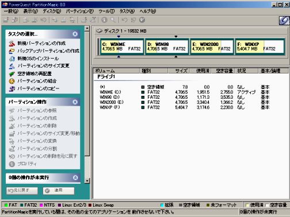Open the タスク(A) menu
Image resolution: width=290 pixels, height=217 pixels.
[127, 11]
